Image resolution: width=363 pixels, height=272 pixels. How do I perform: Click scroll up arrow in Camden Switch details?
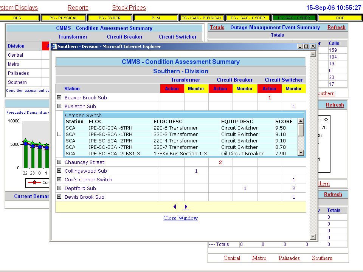301,121
